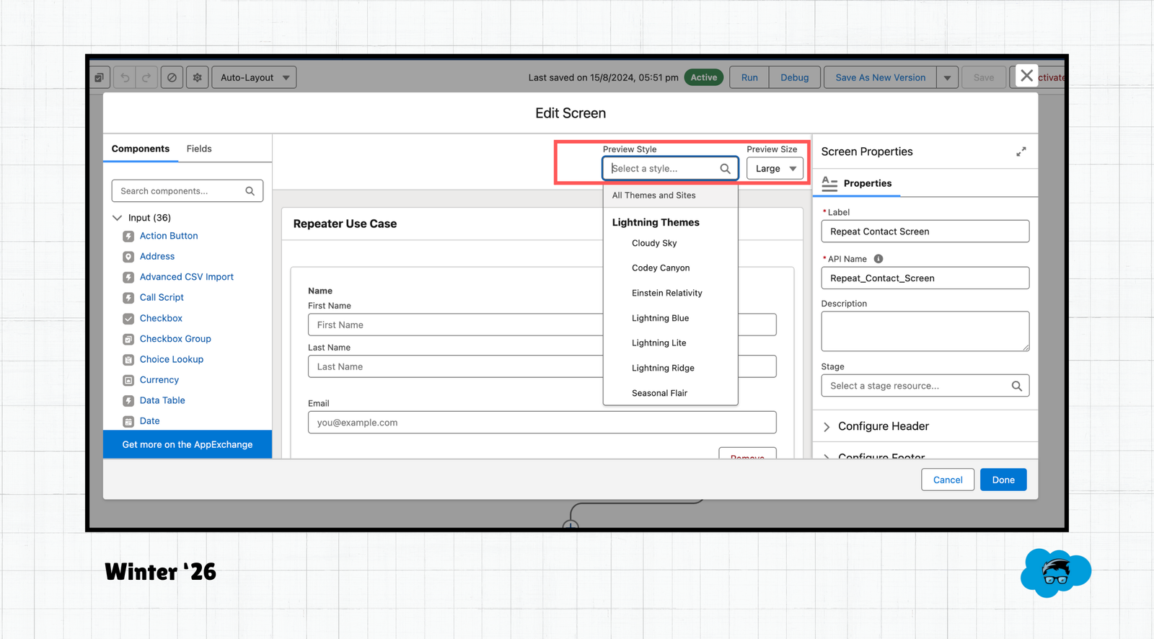The image size is (1154, 639).
Task: Click the redo arrow in toolbar
Action: 146,77
